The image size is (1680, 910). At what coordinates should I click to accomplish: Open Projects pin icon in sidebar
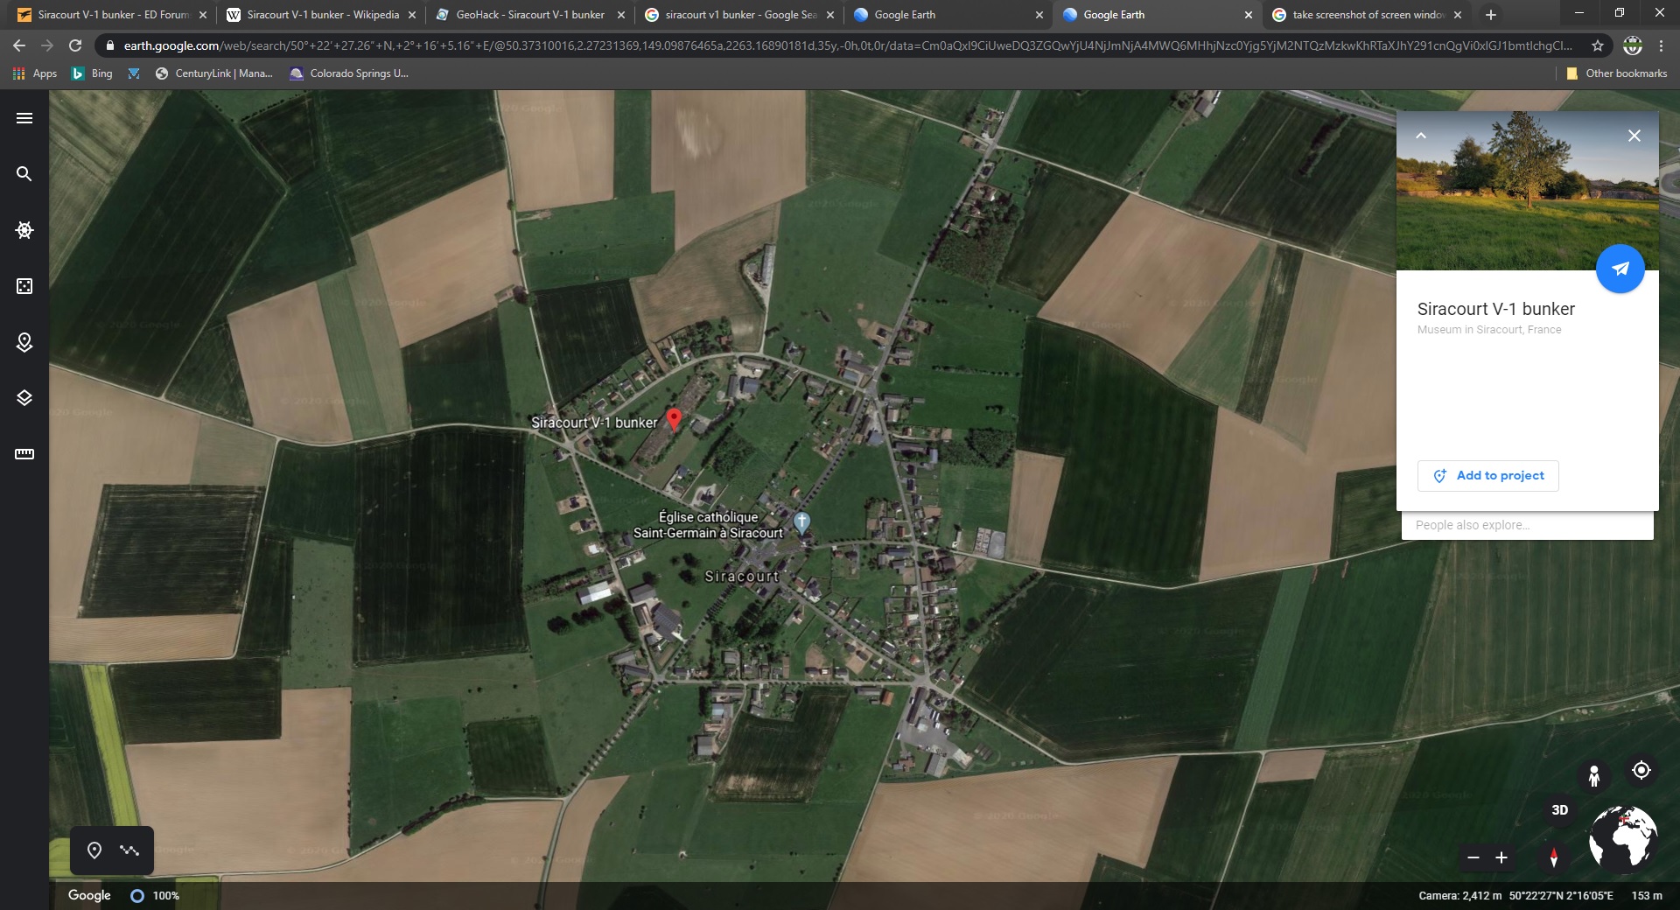(x=24, y=342)
